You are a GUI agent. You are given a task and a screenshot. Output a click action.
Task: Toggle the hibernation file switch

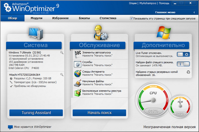(183, 64)
